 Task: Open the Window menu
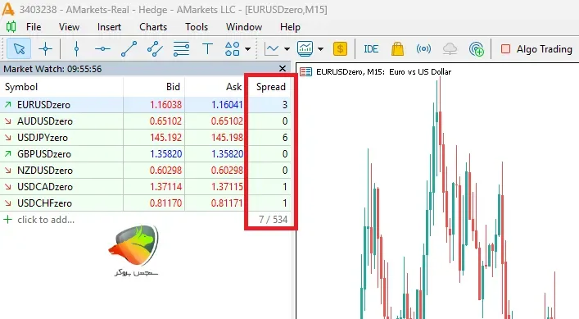(x=244, y=27)
